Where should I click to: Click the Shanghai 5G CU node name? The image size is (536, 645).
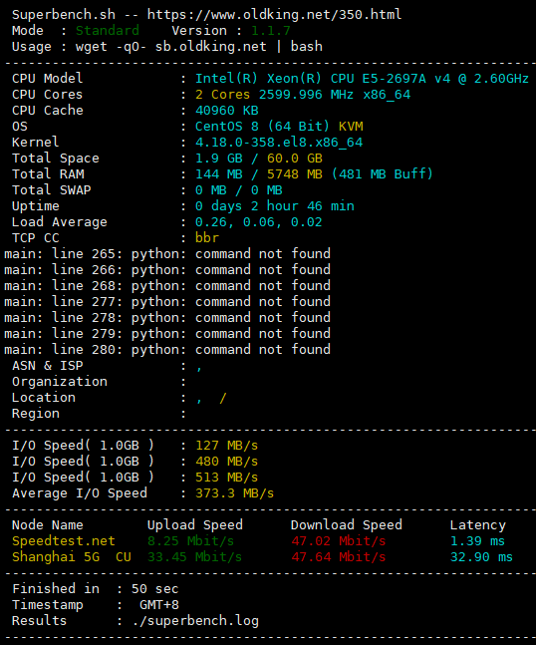pyautogui.click(x=72, y=557)
